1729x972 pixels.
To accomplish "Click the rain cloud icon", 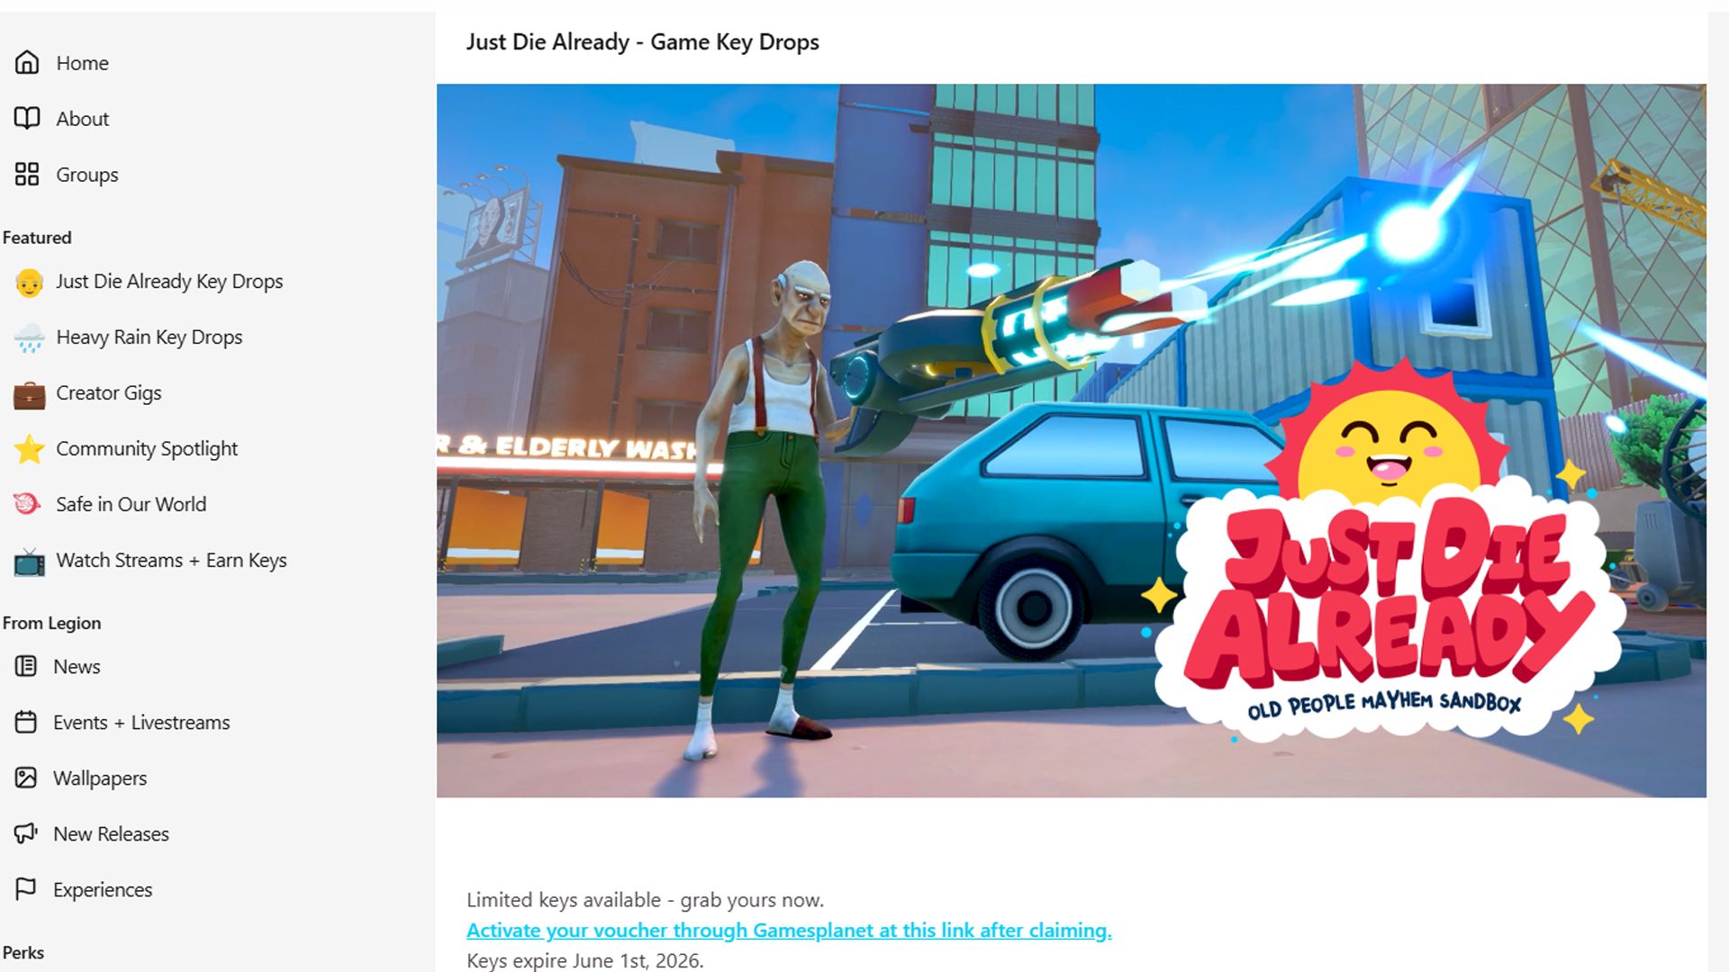I will point(29,338).
